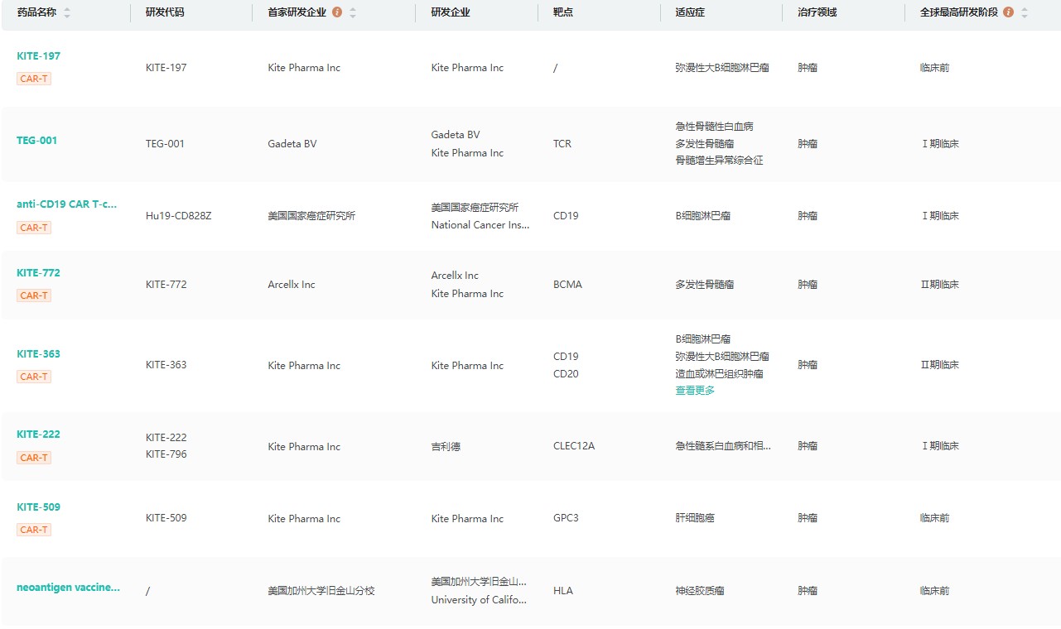Click the 治疗领域 column header
The height and width of the screenshot is (629, 1061).
pyautogui.click(x=817, y=12)
